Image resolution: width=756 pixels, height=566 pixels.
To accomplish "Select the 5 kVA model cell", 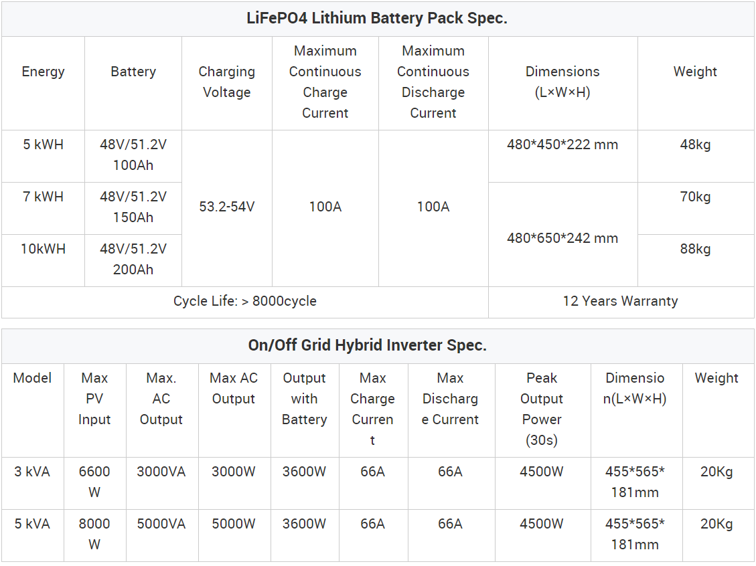I will 32,535.
